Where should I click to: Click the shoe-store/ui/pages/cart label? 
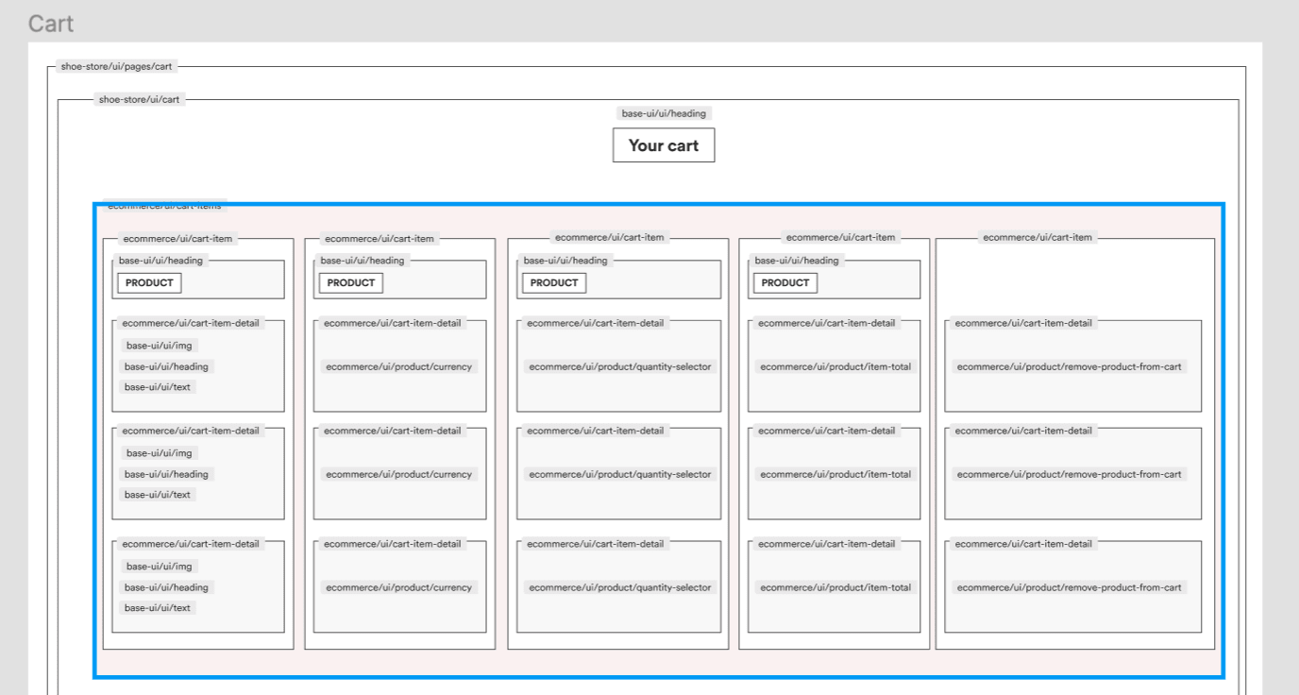[115, 67]
